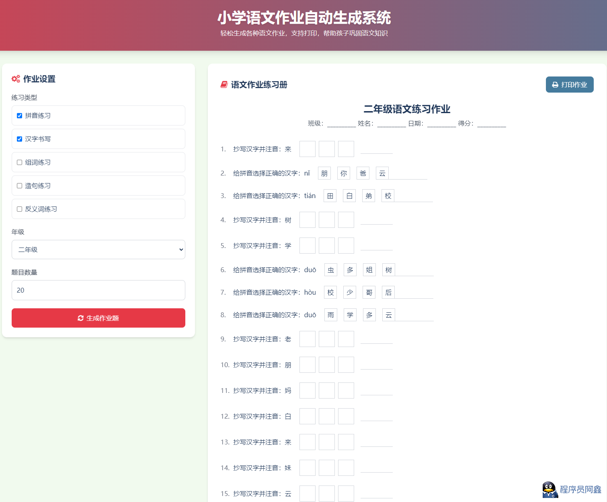Viewport: 607px width, 502px height.
Task: Click the printer icon in 打印作业 button
Action: (x=555, y=85)
